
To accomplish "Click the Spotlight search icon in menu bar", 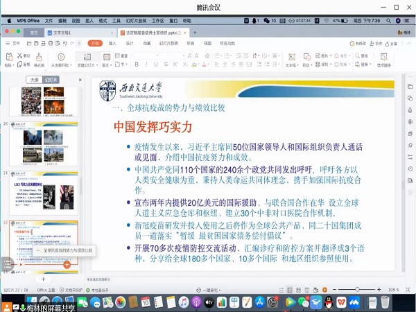I will point(388,21).
